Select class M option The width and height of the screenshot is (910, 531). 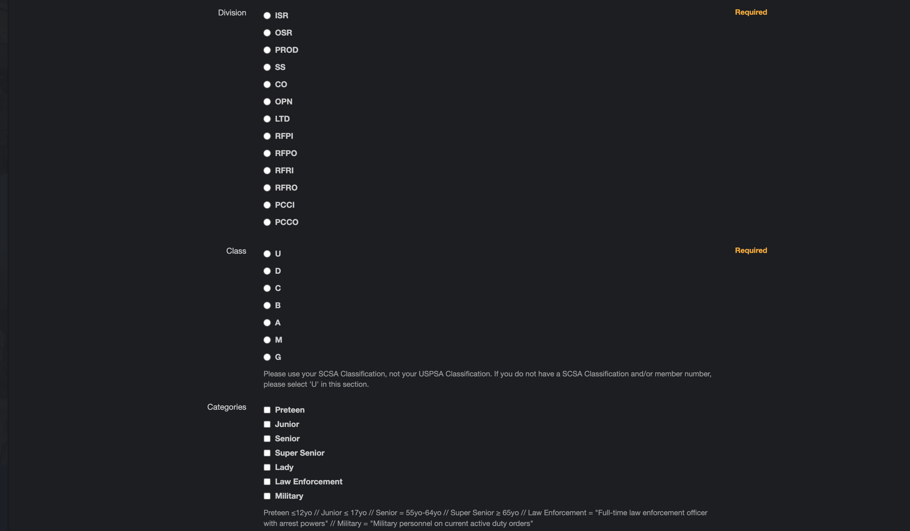pos(267,340)
